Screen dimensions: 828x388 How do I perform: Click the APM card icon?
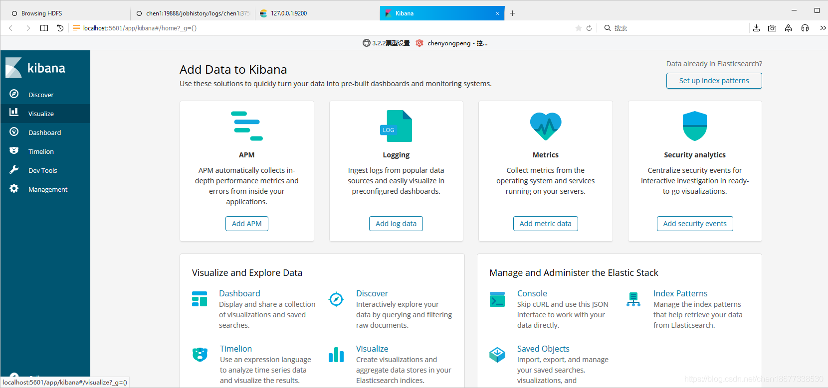pos(247,126)
